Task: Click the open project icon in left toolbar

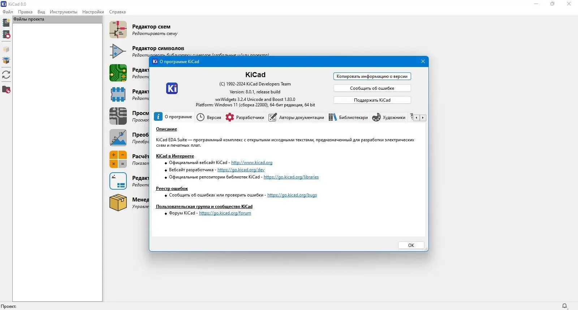Action: pyautogui.click(x=6, y=35)
